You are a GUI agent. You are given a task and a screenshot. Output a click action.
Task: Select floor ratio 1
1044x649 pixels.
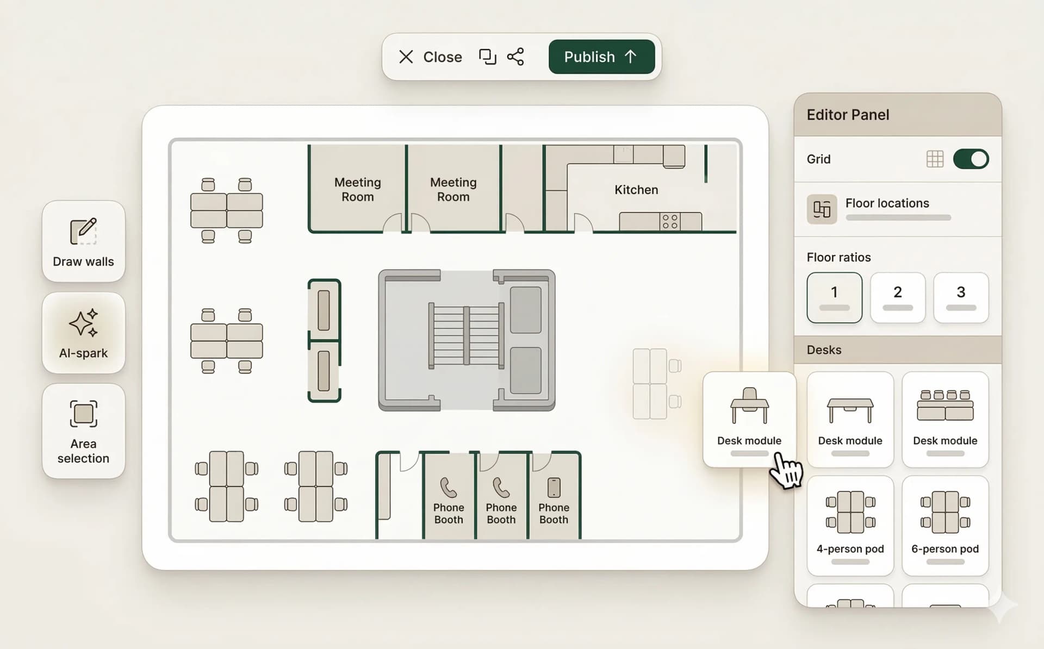(x=834, y=297)
